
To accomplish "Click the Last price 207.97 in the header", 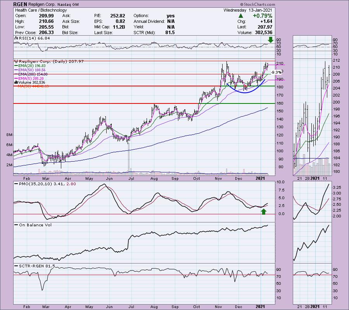I will click(x=265, y=27).
